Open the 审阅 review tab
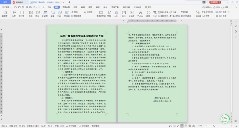The height and width of the screenshot is (128, 239). tap(83, 7)
